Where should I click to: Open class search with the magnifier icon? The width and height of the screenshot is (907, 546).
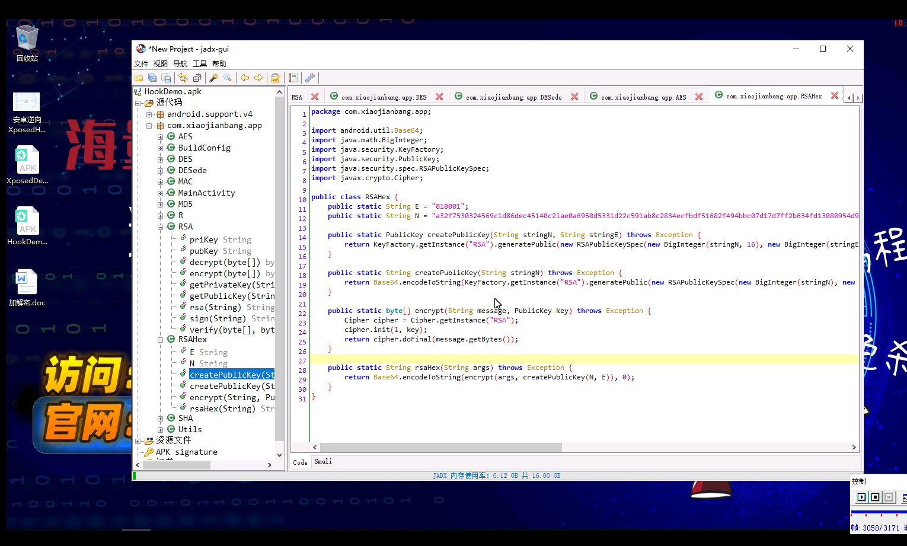point(228,78)
